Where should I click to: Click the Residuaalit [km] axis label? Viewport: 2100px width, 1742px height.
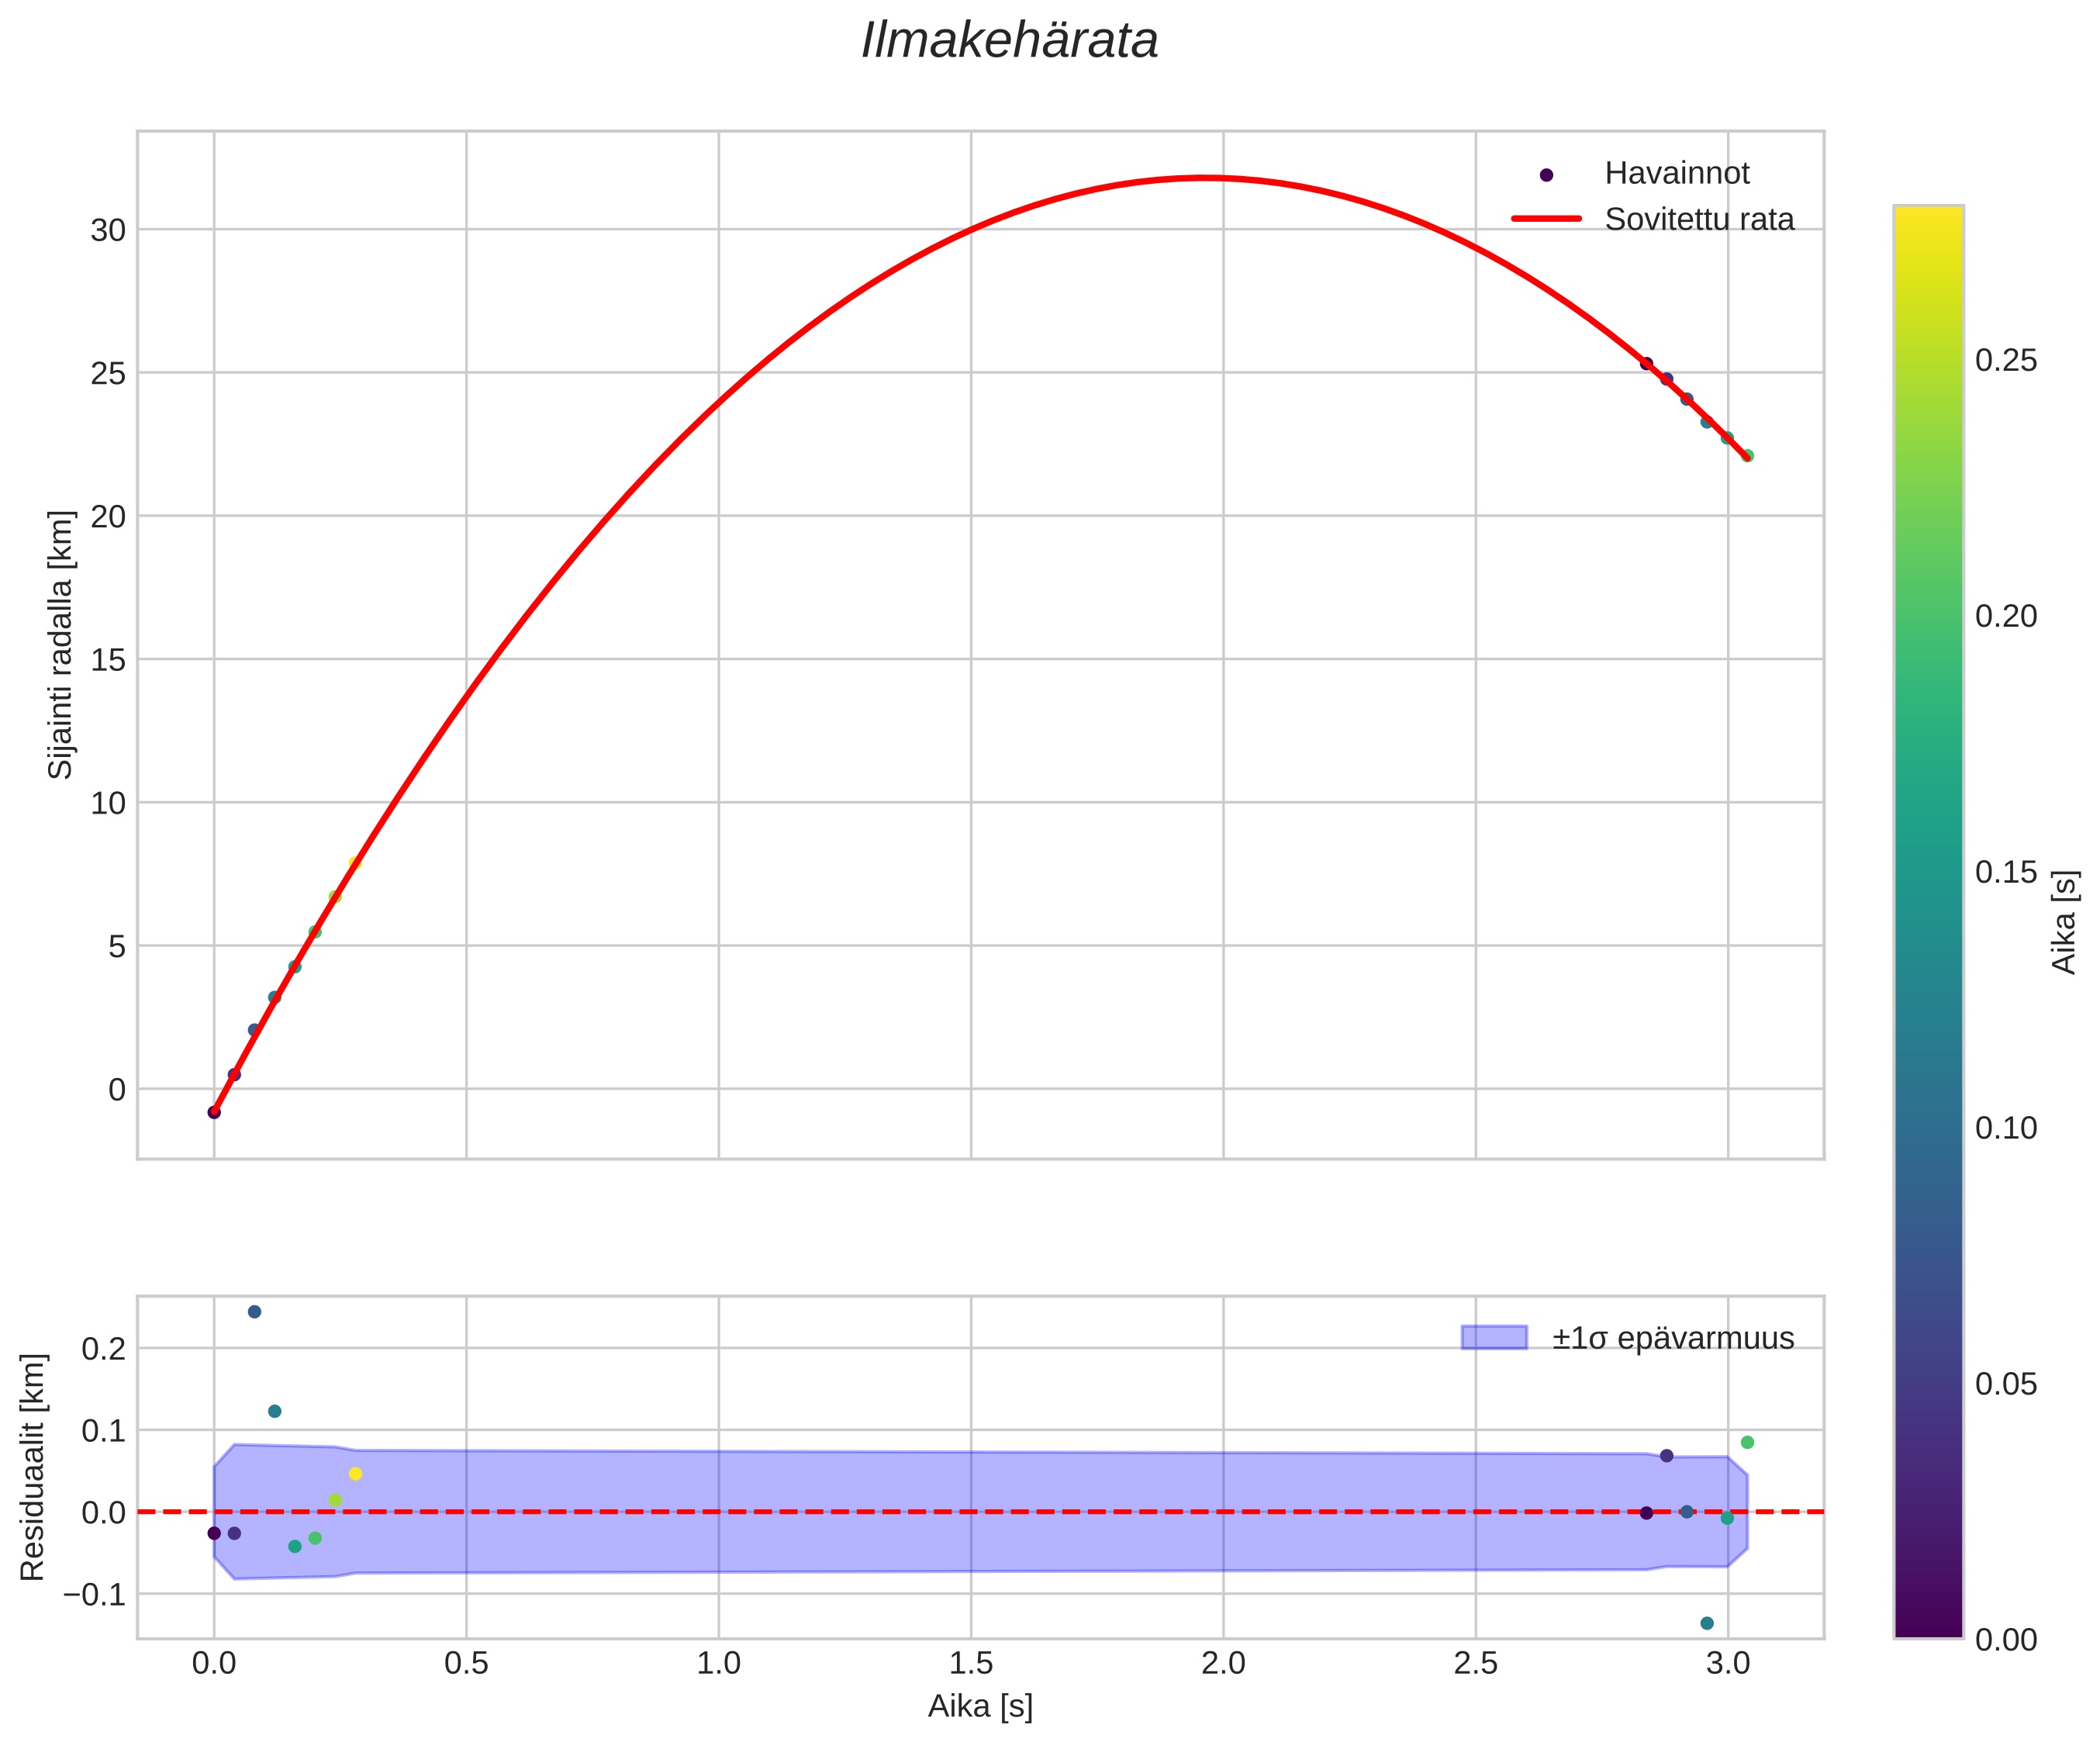tap(33, 1467)
